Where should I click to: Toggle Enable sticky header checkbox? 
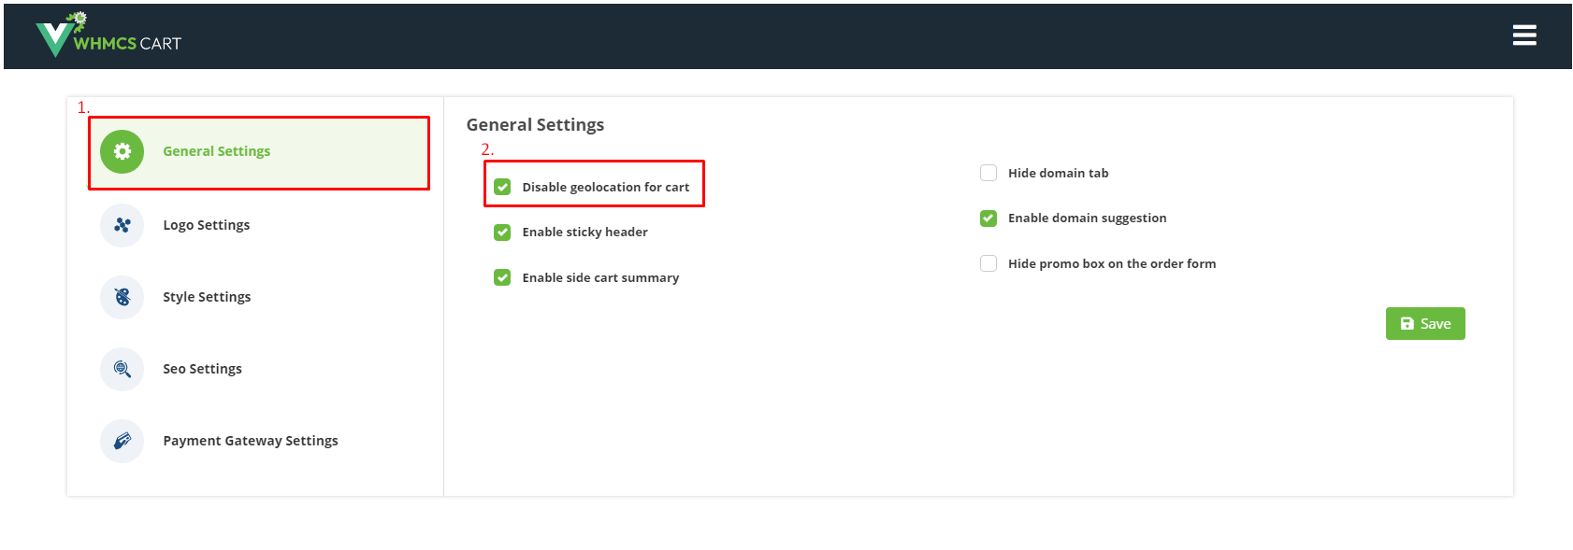[502, 232]
